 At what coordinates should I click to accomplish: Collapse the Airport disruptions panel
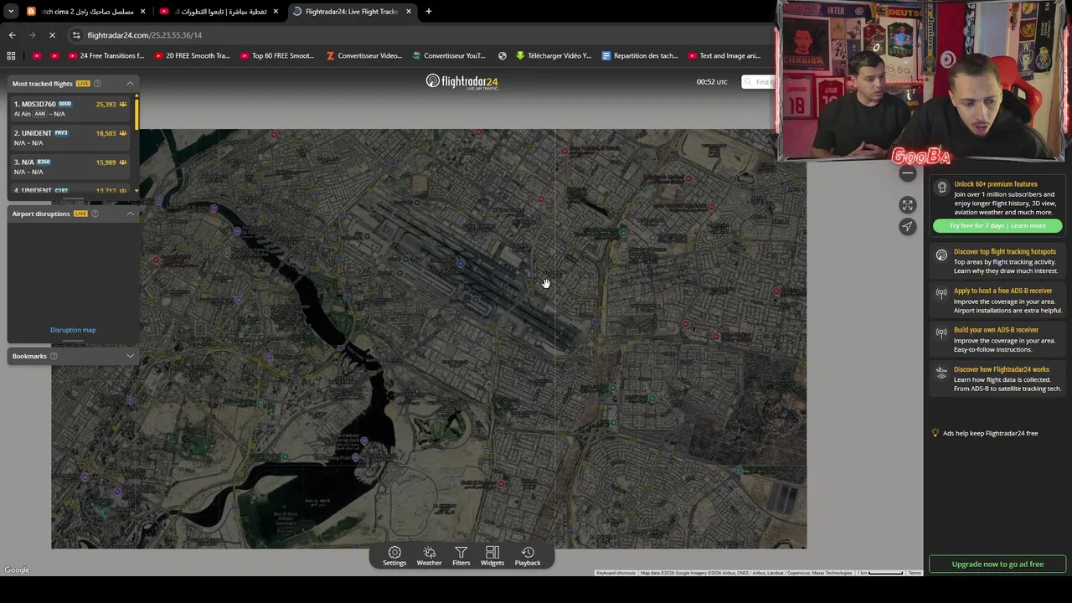pos(130,214)
